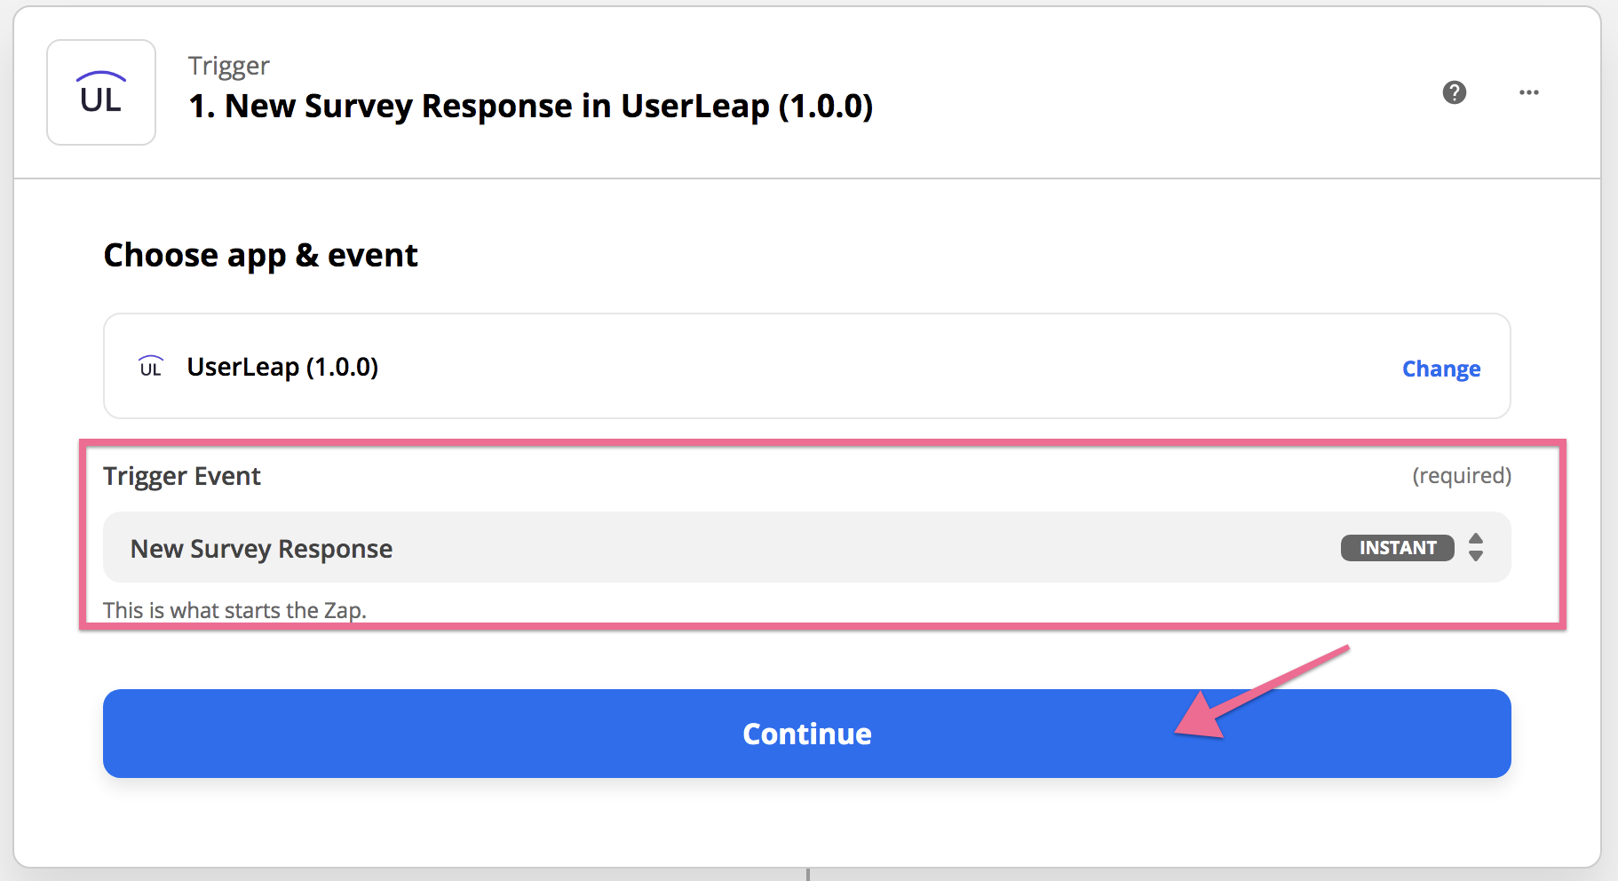Click Change link for UserLeap app

[x=1440, y=369]
